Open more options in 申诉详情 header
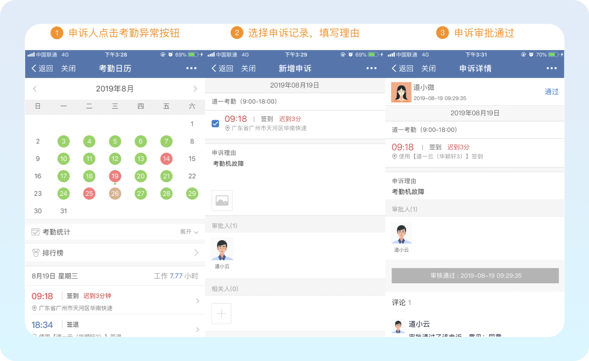Screen dimensions: 589x361 point(552,68)
